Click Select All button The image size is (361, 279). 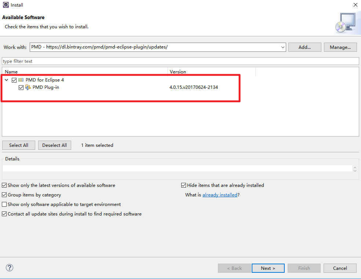pyautogui.click(x=19, y=145)
